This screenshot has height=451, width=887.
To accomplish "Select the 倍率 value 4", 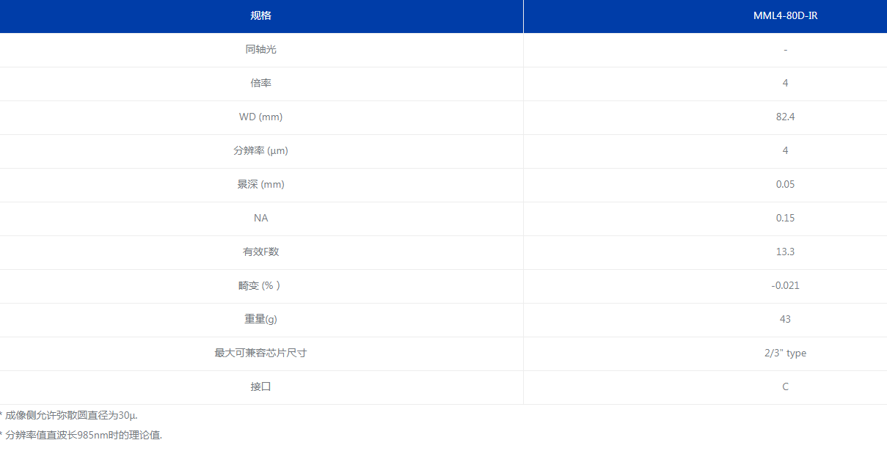I will click(785, 83).
